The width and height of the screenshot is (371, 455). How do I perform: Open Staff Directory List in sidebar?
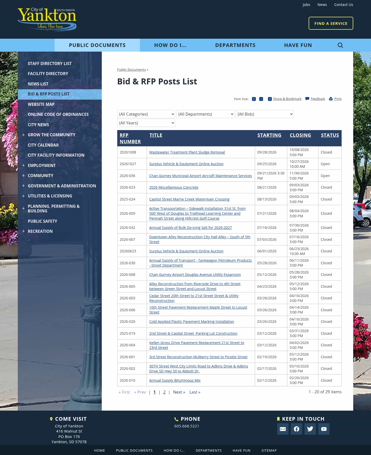[x=50, y=63]
